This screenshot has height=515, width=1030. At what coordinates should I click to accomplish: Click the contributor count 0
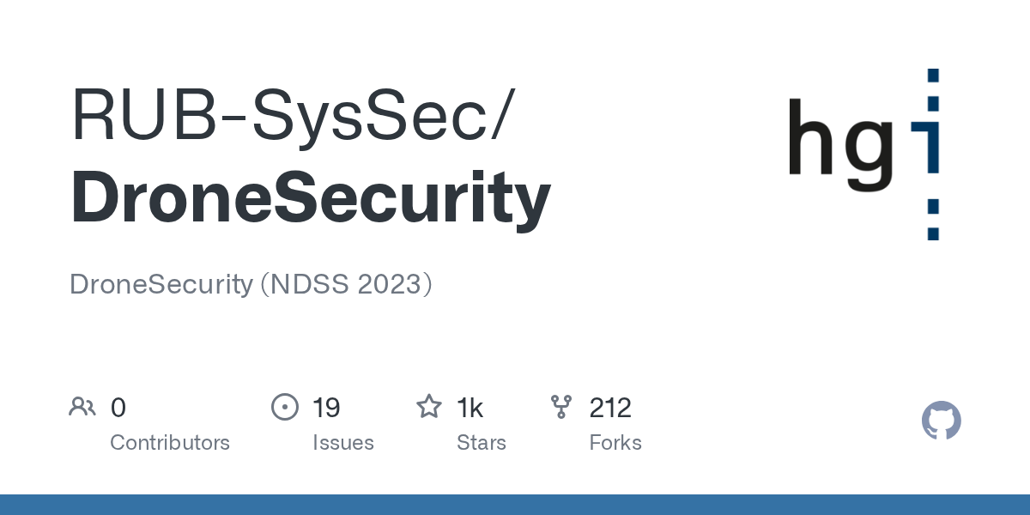click(118, 408)
